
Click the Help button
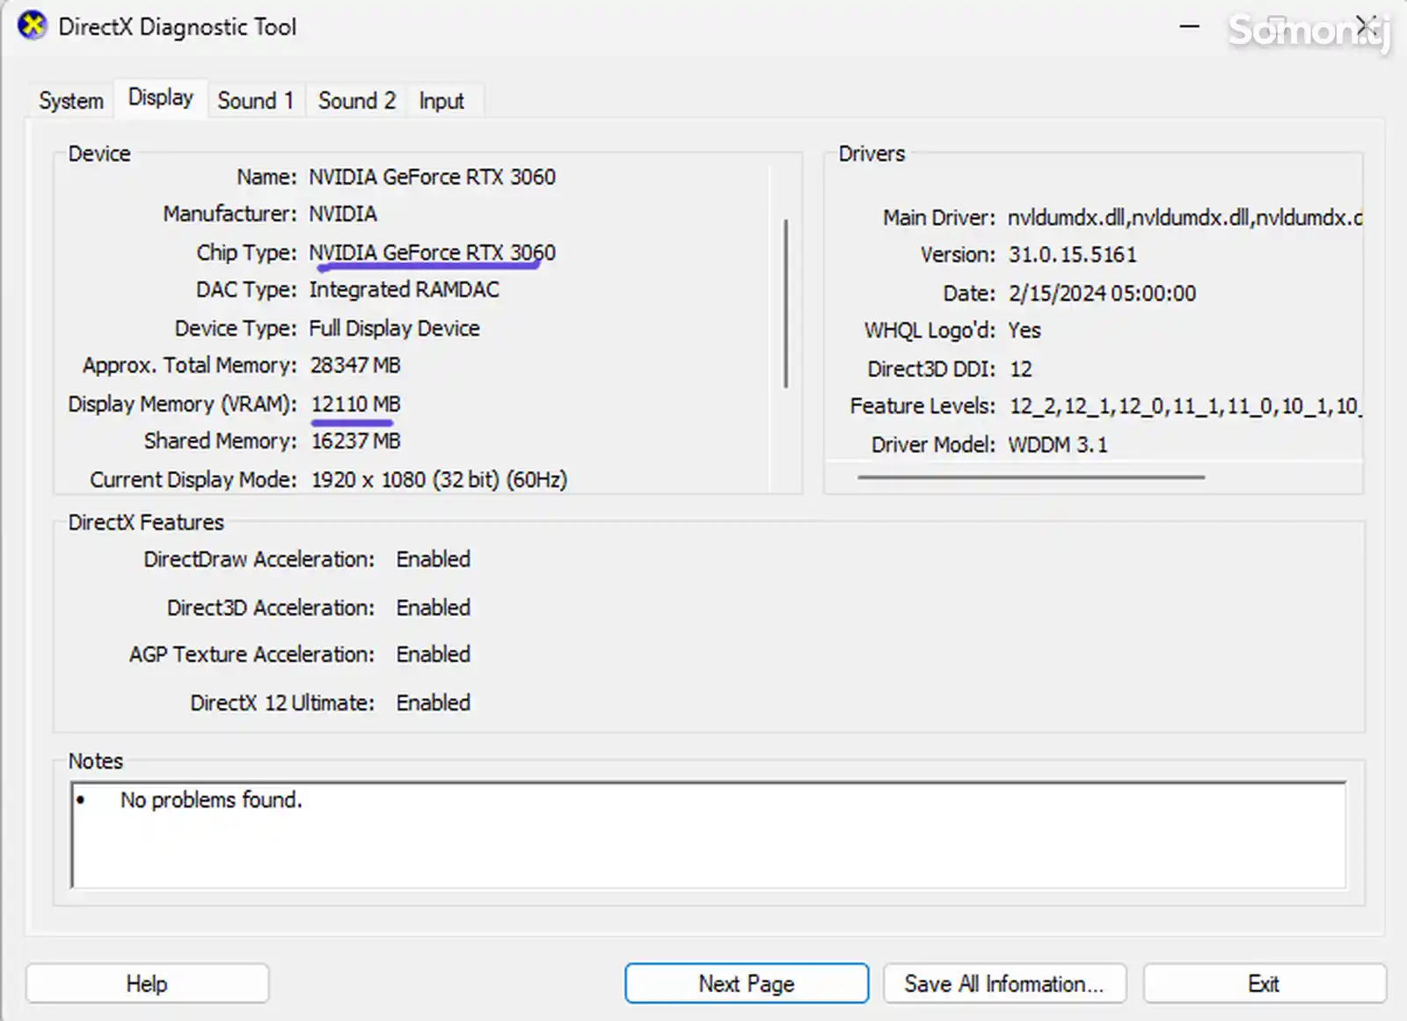click(x=147, y=983)
